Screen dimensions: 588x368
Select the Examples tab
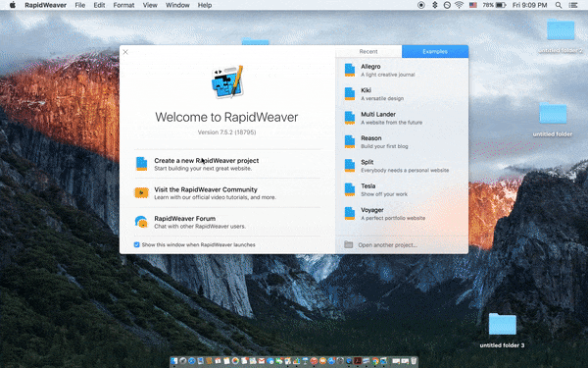coord(435,51)
